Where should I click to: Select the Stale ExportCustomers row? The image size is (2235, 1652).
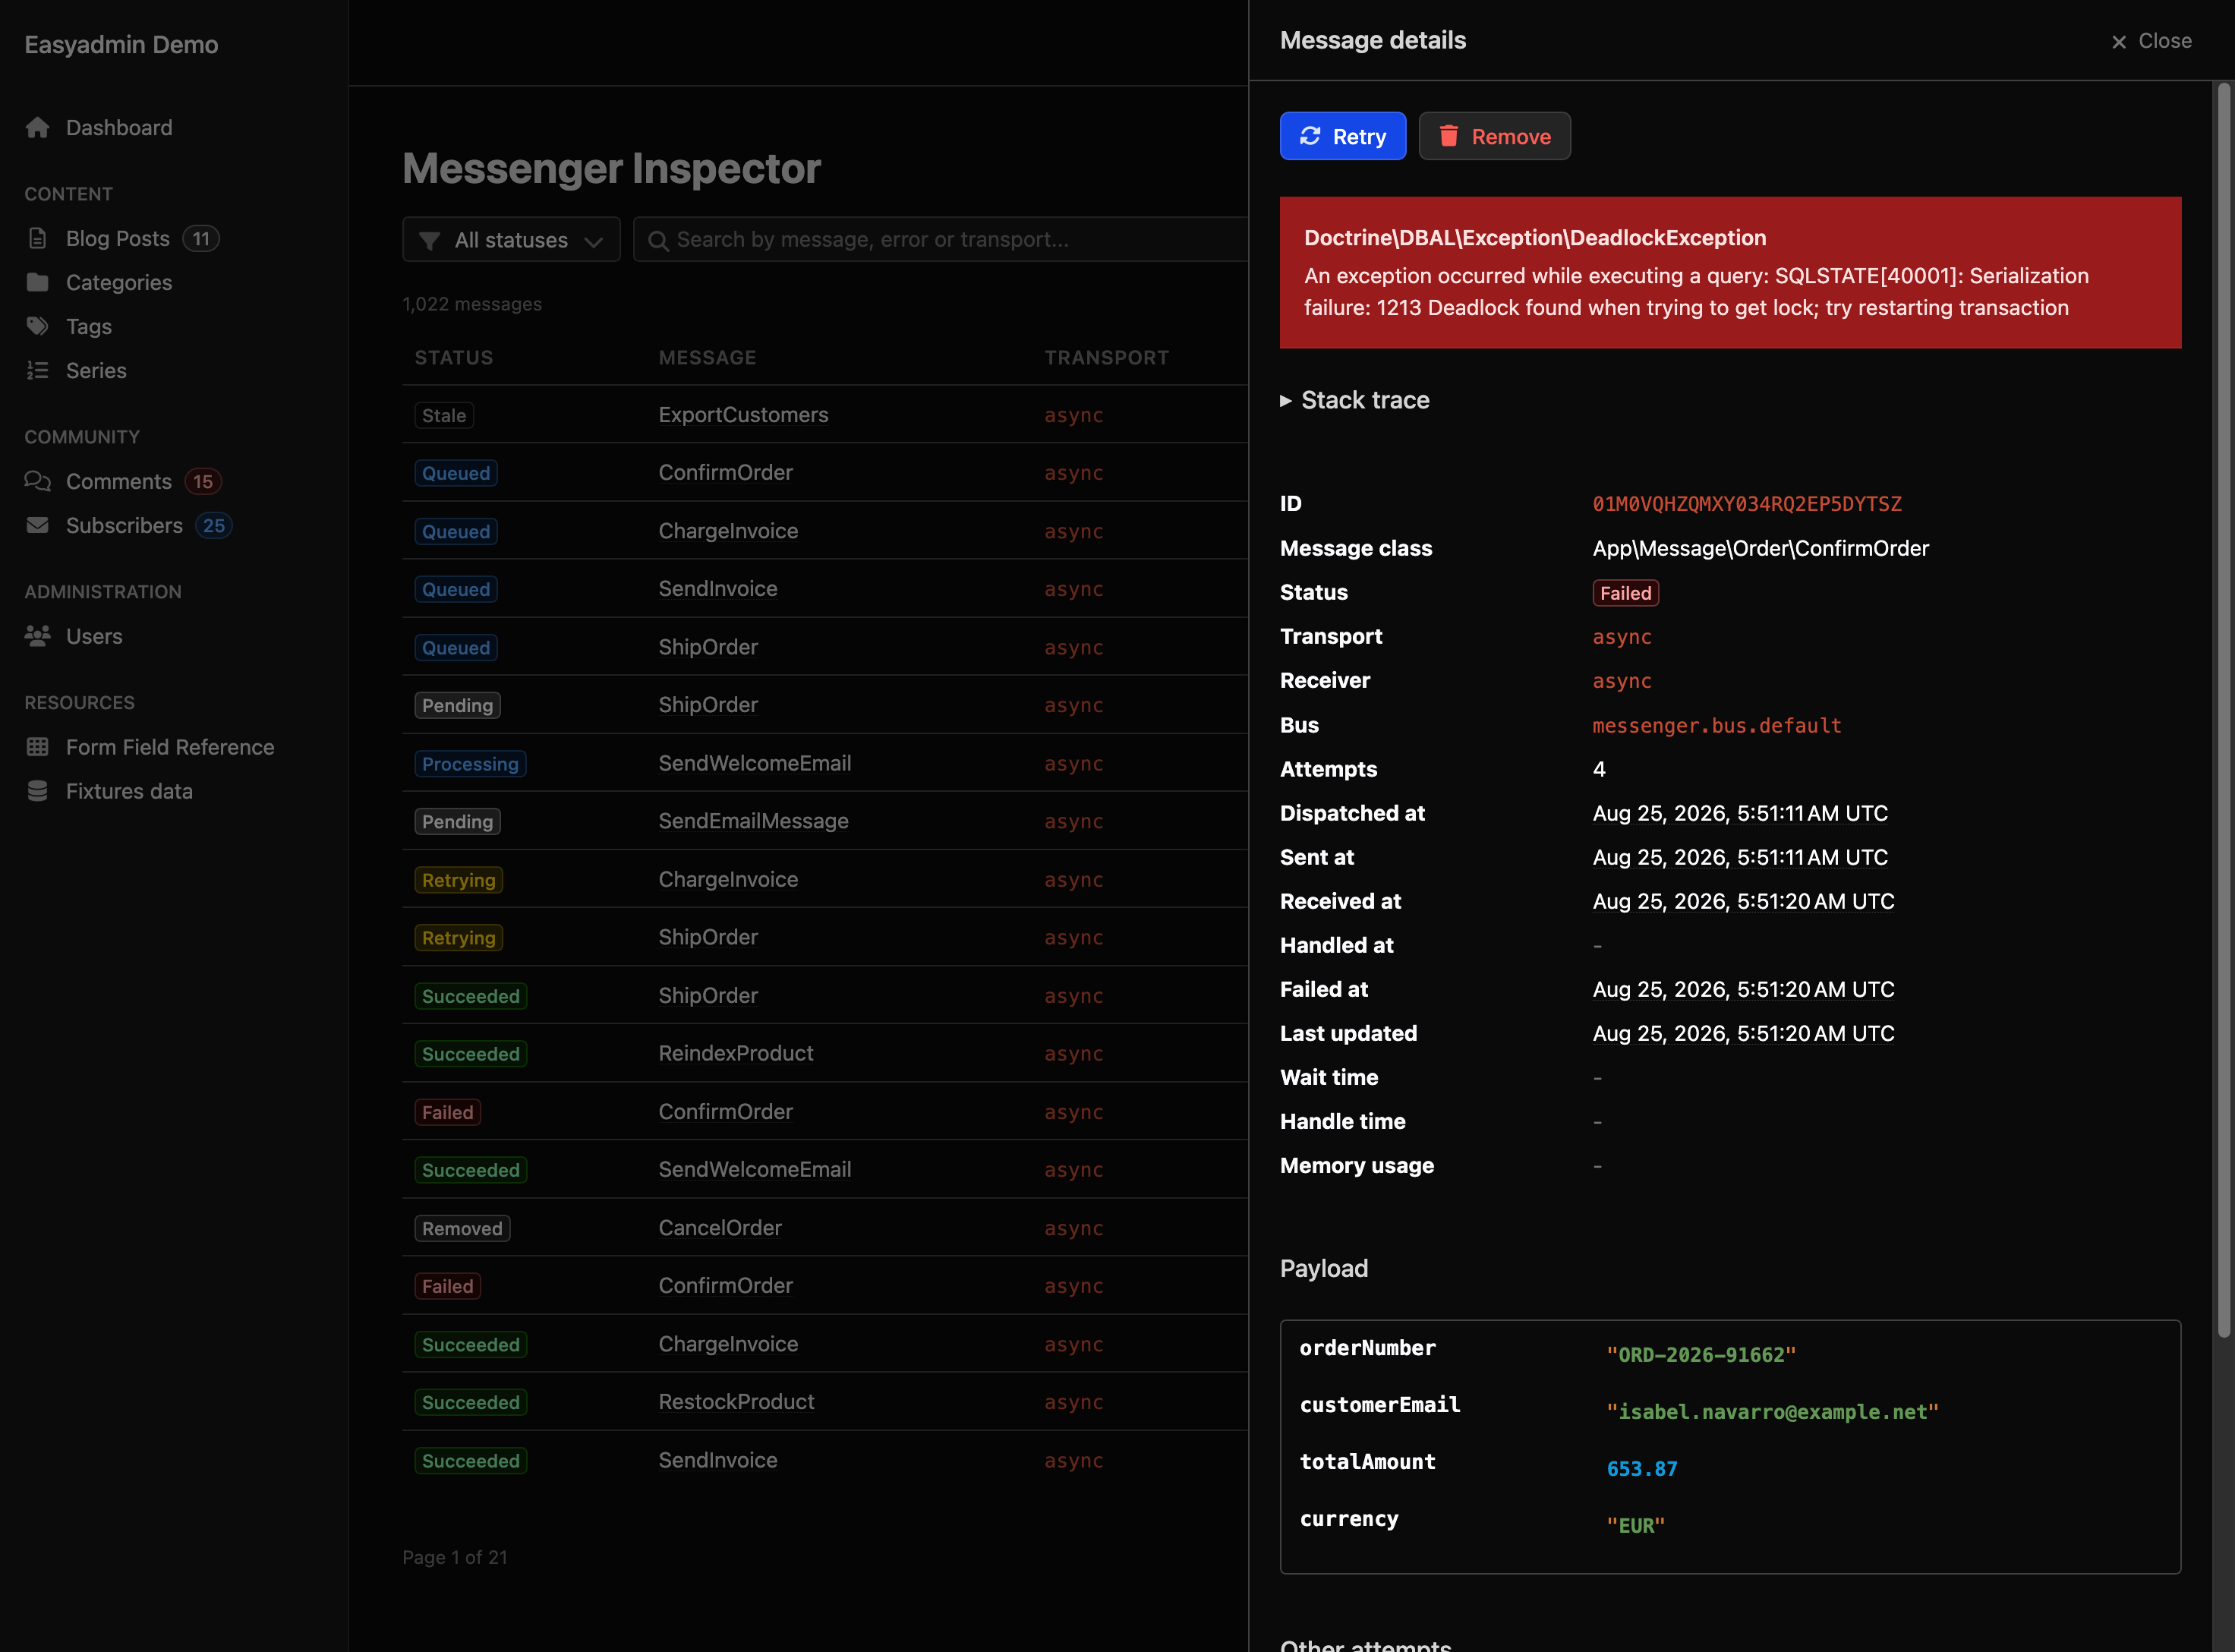tap(825, 415)
